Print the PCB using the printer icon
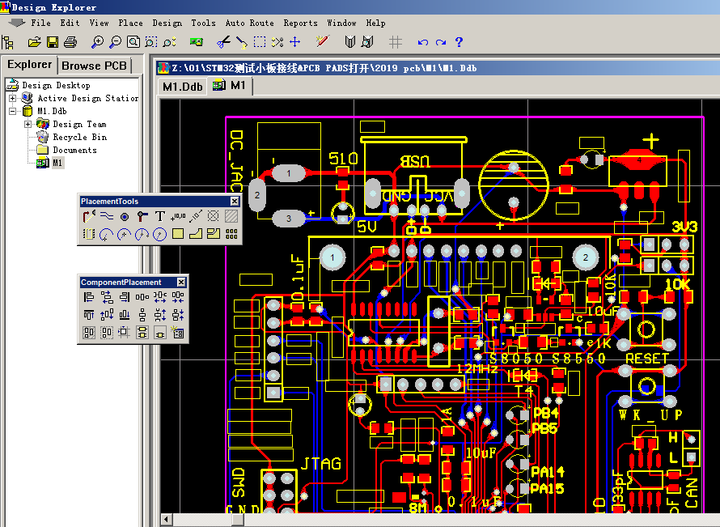Viewport: 720px width, 527px height. [70, 42]
